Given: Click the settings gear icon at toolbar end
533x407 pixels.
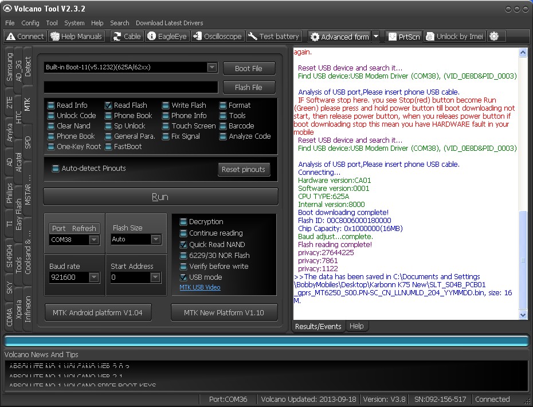Looking at the screenshot, I should coord(494,36).
